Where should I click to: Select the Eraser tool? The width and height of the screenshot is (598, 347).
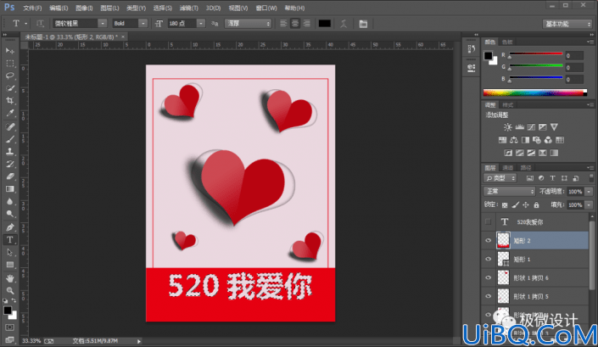10,176
